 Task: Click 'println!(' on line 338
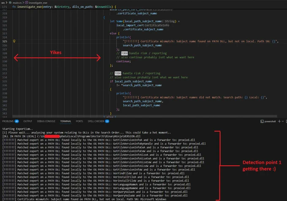point(124,94)
